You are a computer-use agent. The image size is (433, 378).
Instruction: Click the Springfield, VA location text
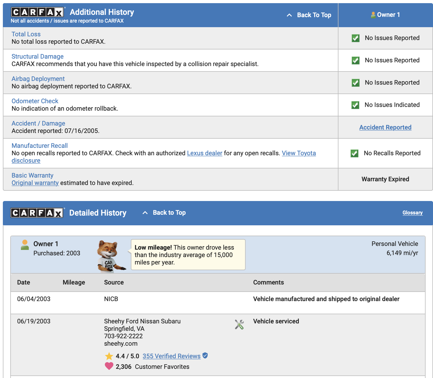(124, 329)
